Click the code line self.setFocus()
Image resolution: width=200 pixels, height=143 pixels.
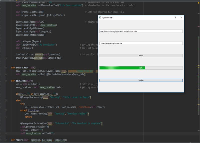tap(24, 48)
